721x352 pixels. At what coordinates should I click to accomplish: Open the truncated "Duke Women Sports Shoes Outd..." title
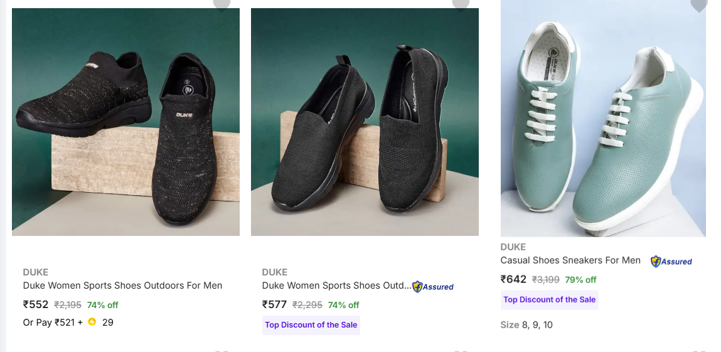pyautogui.click(x=336, y=285)
